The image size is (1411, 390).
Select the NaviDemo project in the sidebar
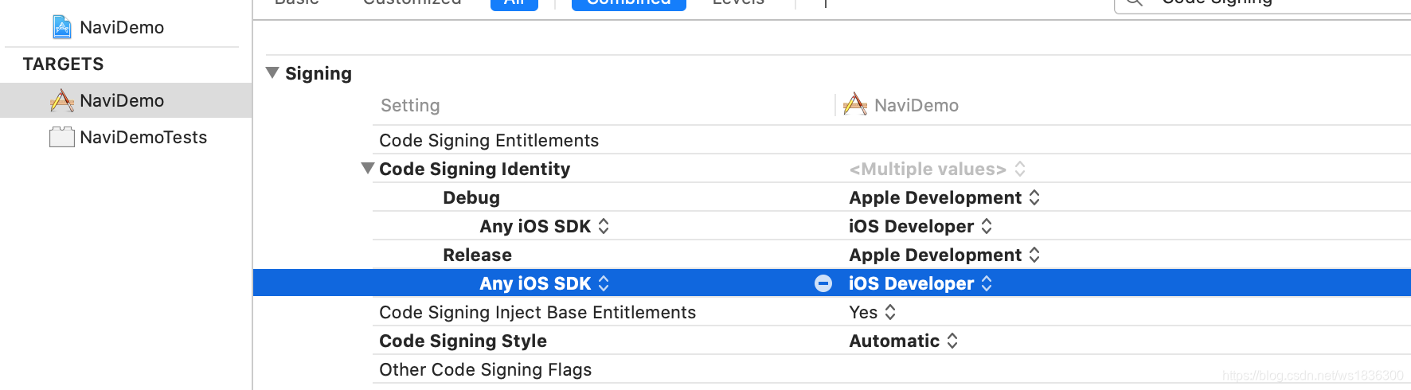tap(122, 27)
